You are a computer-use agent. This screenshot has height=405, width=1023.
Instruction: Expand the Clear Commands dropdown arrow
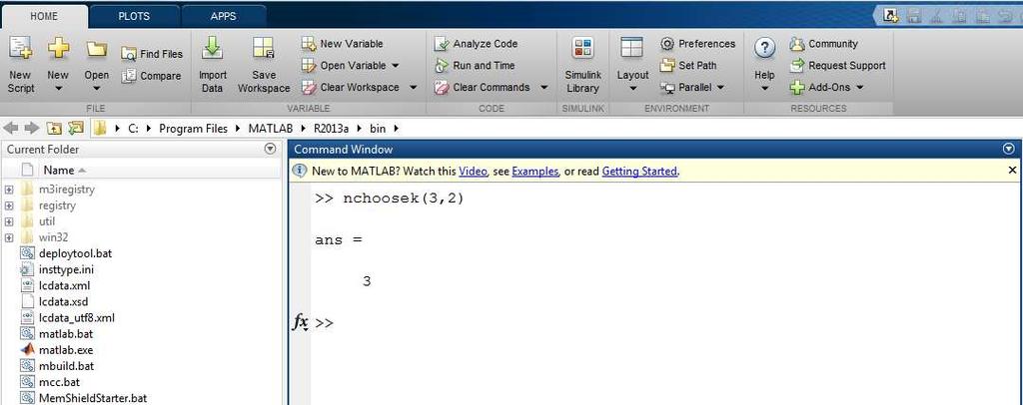(x=544, y=87)
